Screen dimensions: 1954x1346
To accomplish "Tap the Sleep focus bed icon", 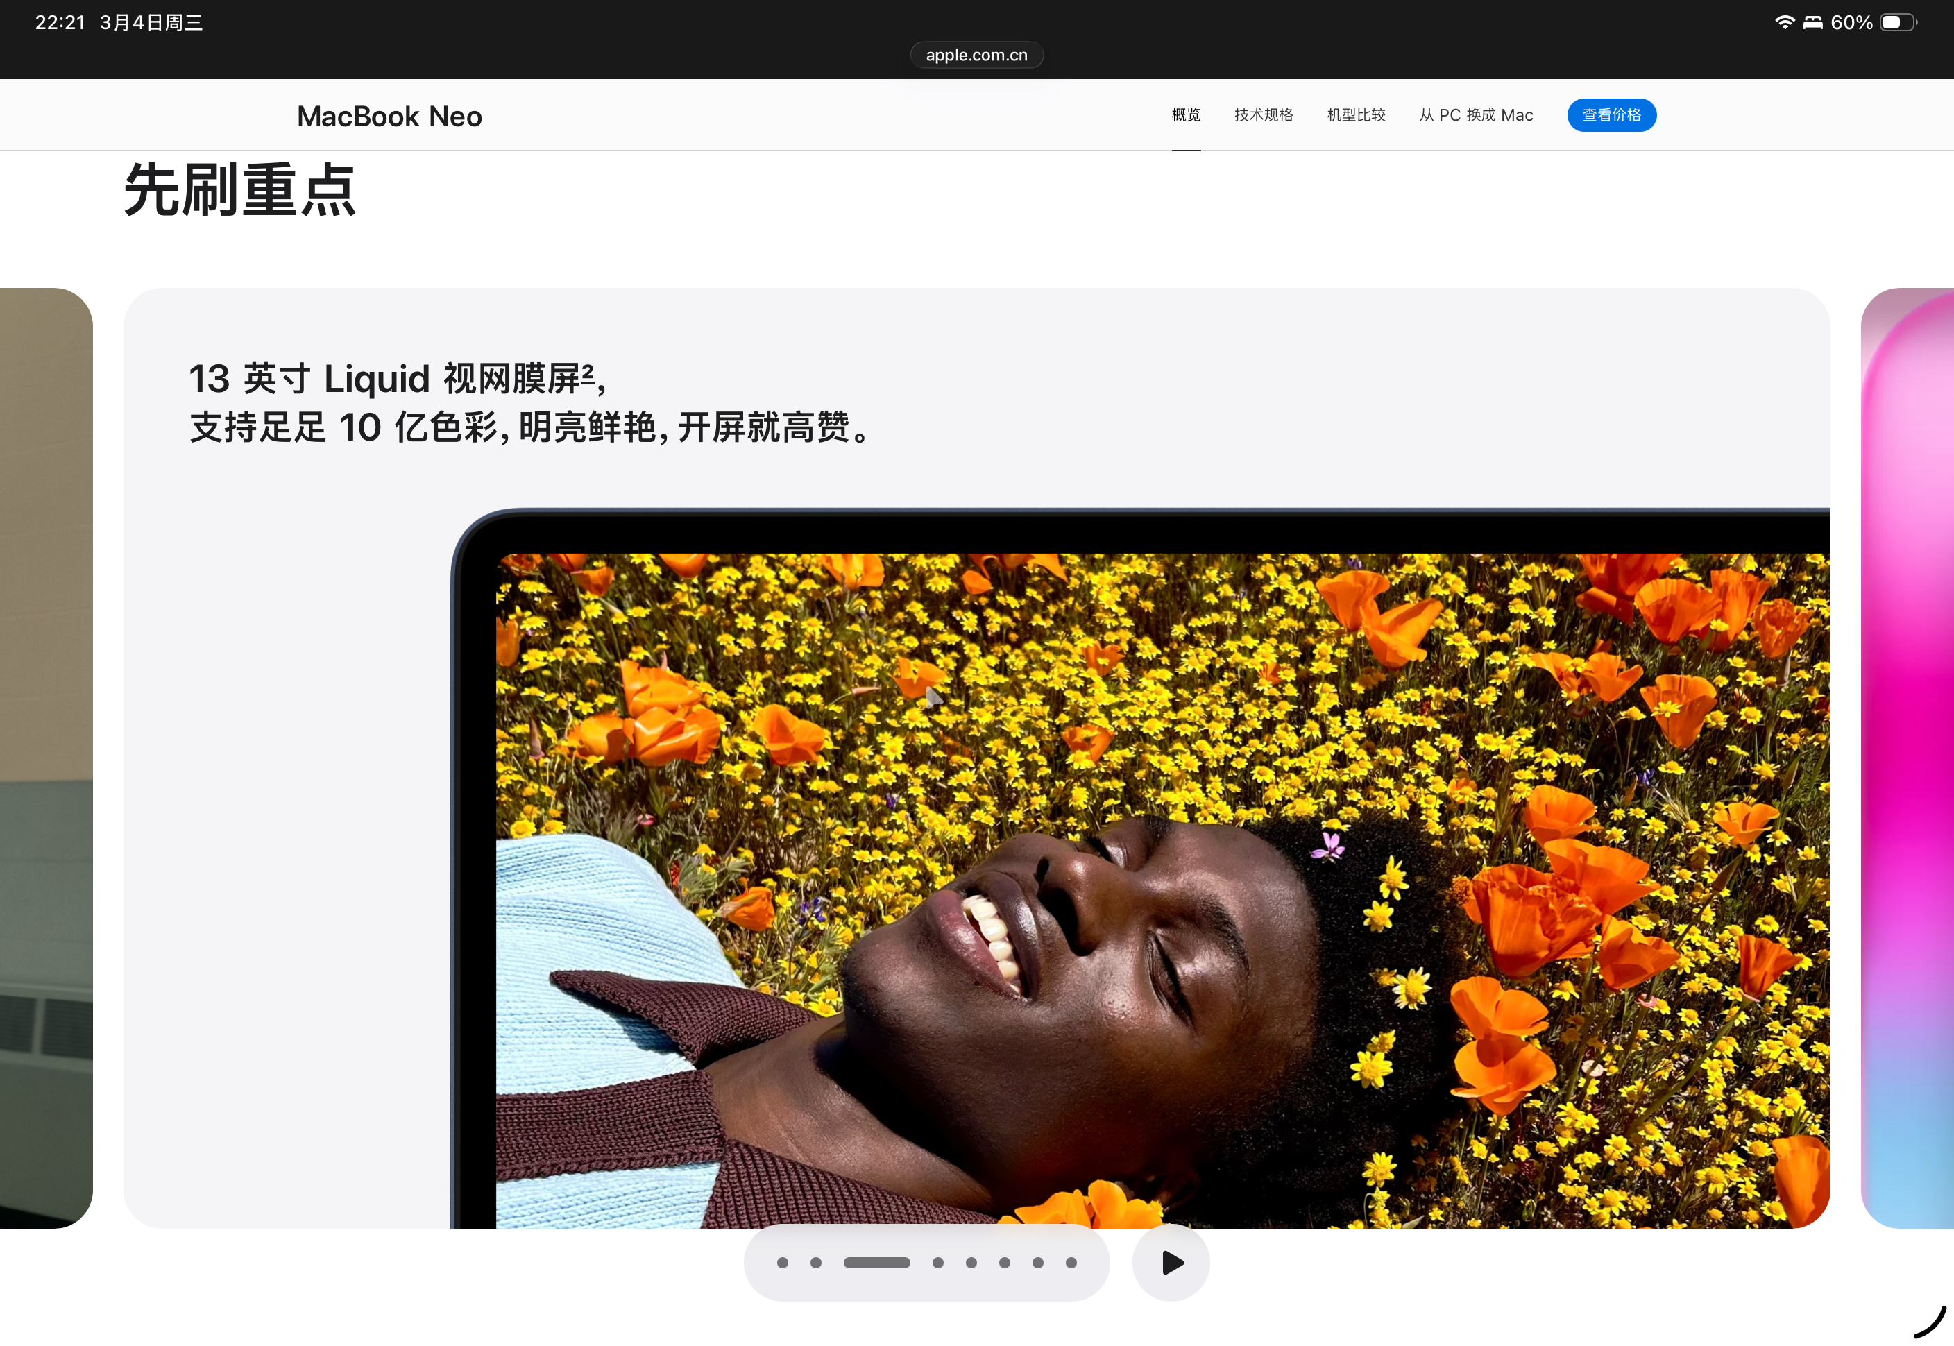I will coord(1812,23).
